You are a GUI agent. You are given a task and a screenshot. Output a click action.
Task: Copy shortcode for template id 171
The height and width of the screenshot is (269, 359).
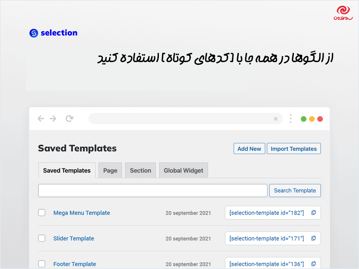[x=314, y=238]
